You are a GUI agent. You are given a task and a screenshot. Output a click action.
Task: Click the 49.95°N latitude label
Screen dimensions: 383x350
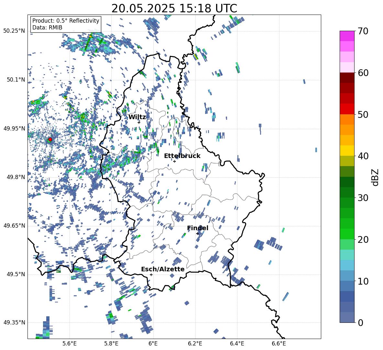(14, 128)
